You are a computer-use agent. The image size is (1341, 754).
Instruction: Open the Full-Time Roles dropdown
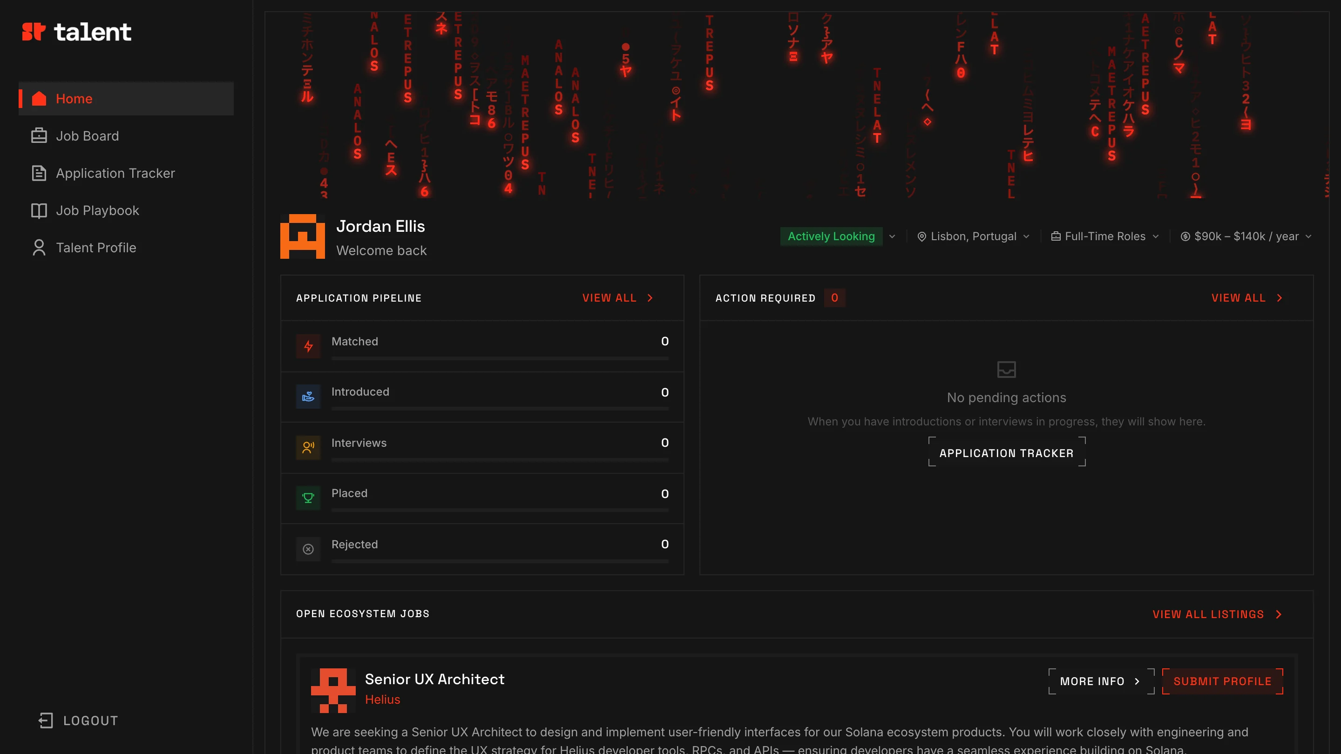click(x=1105, y=236)
